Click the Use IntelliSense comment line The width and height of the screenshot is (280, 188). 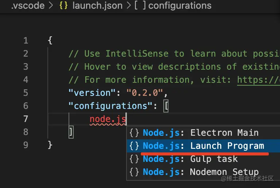(174, 54)
